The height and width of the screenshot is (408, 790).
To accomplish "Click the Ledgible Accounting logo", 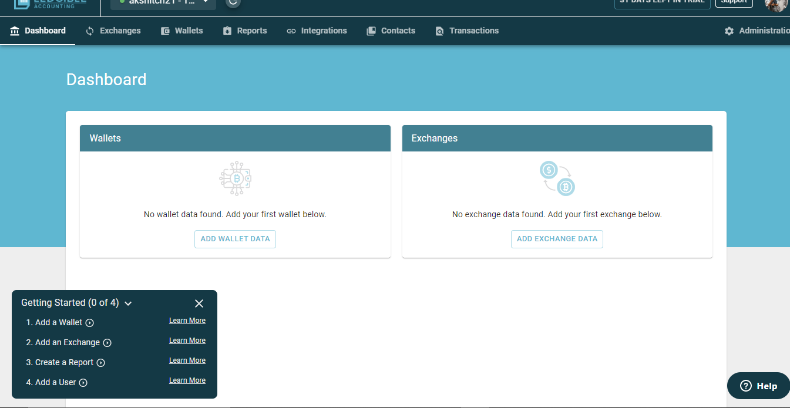I will pyautogui.click(x=50, y=4).
